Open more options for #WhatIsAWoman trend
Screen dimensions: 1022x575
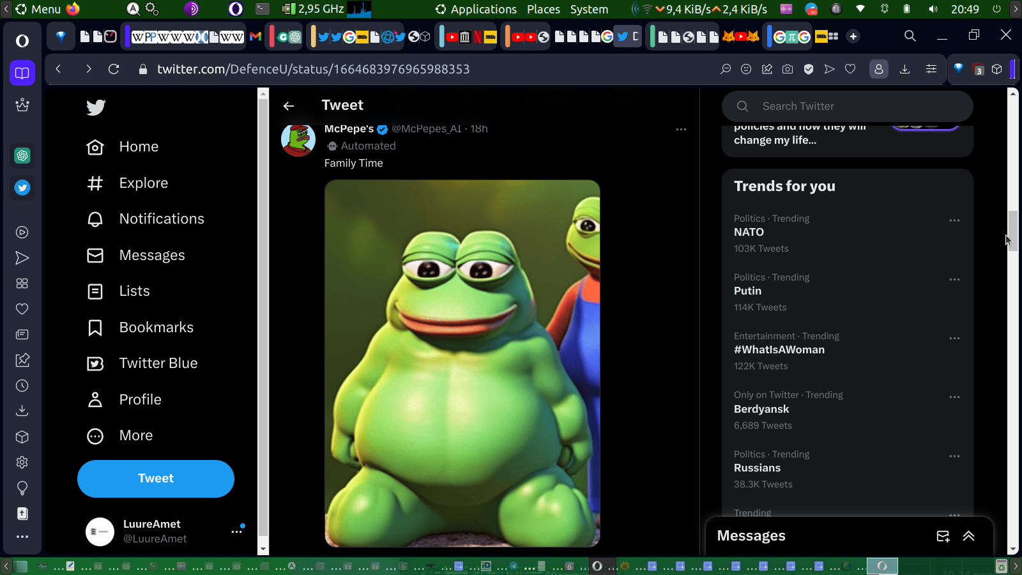click(x=954, y=338)
